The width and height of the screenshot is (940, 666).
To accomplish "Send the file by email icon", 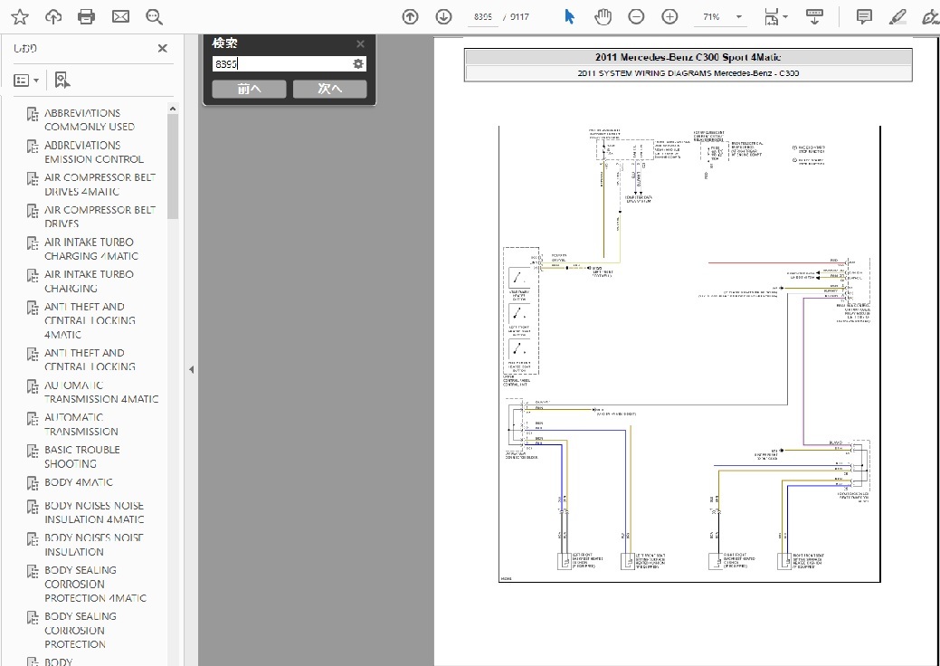I will coord(120,17).
